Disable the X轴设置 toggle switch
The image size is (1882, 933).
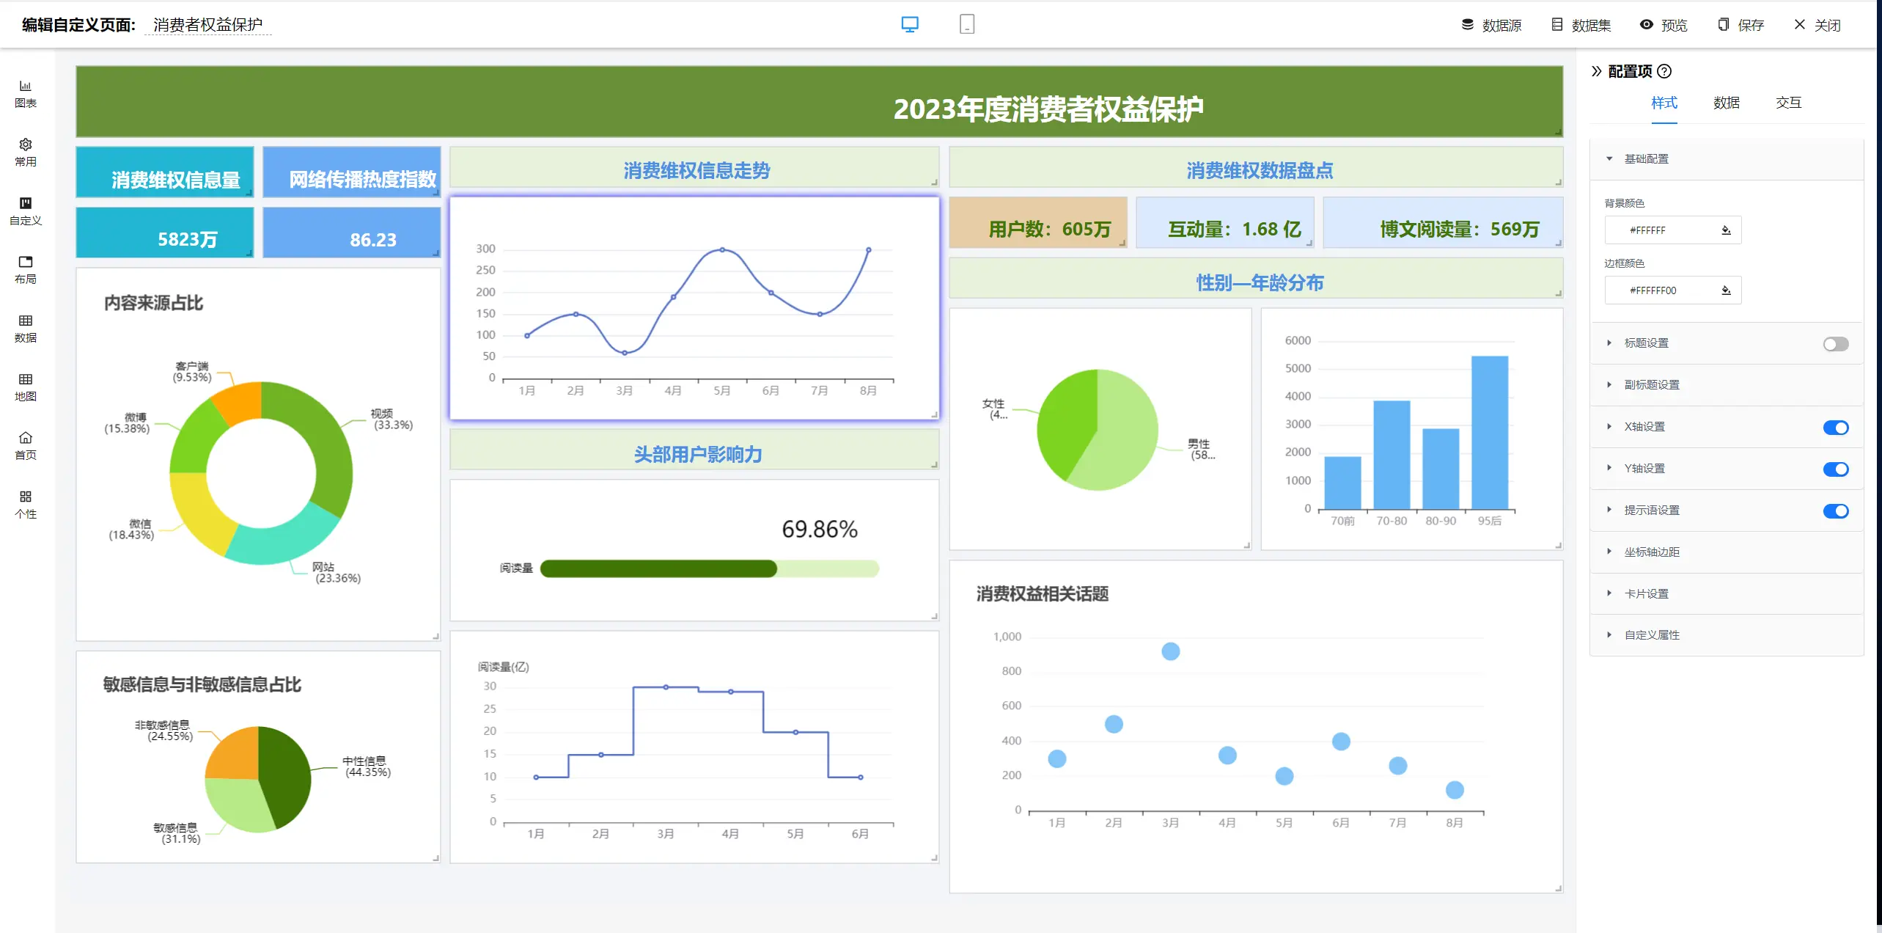[1835, 428]
